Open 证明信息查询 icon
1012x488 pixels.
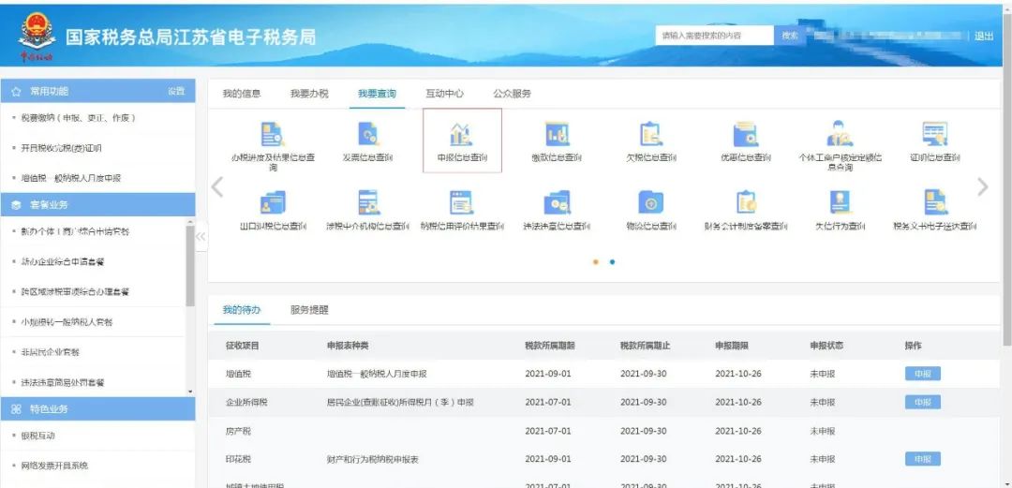coord(934,134)
